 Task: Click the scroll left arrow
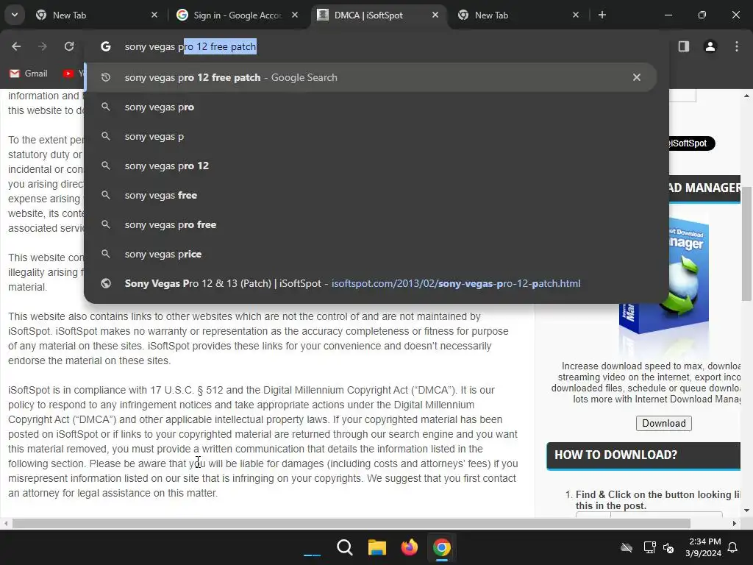pos(5,523)
